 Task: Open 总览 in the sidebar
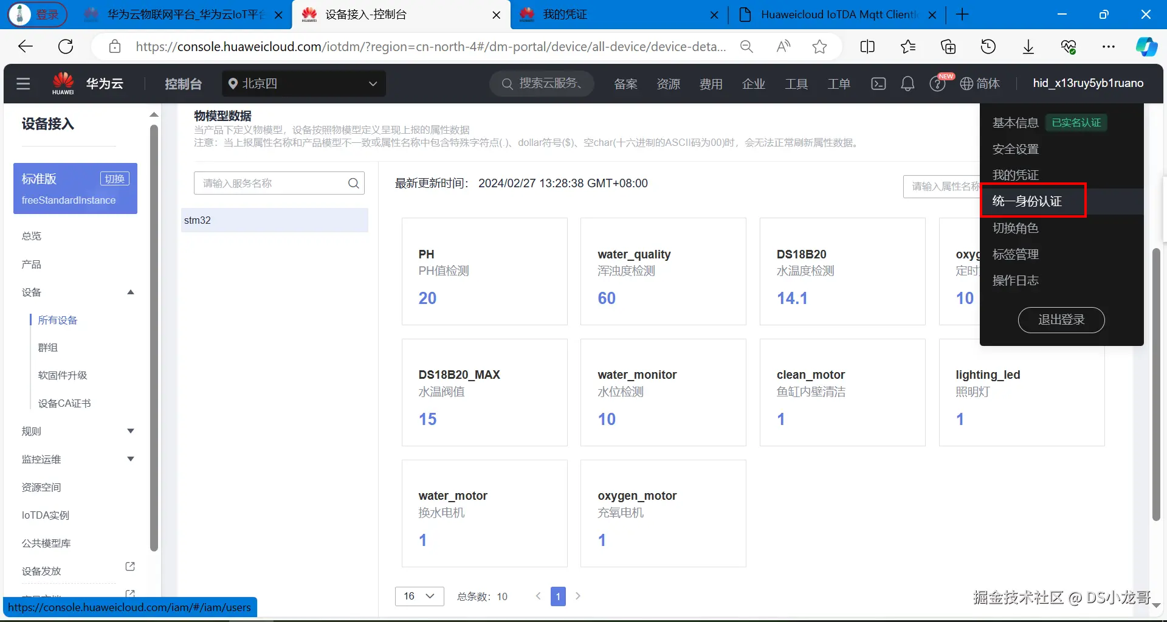click(32, 236)
